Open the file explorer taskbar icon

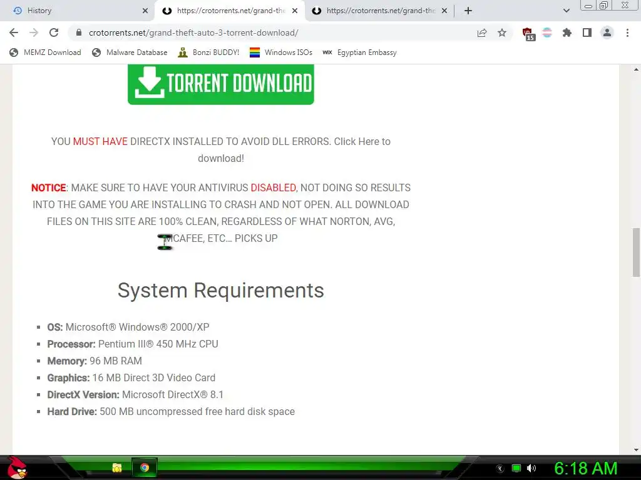tap(117, 467)
